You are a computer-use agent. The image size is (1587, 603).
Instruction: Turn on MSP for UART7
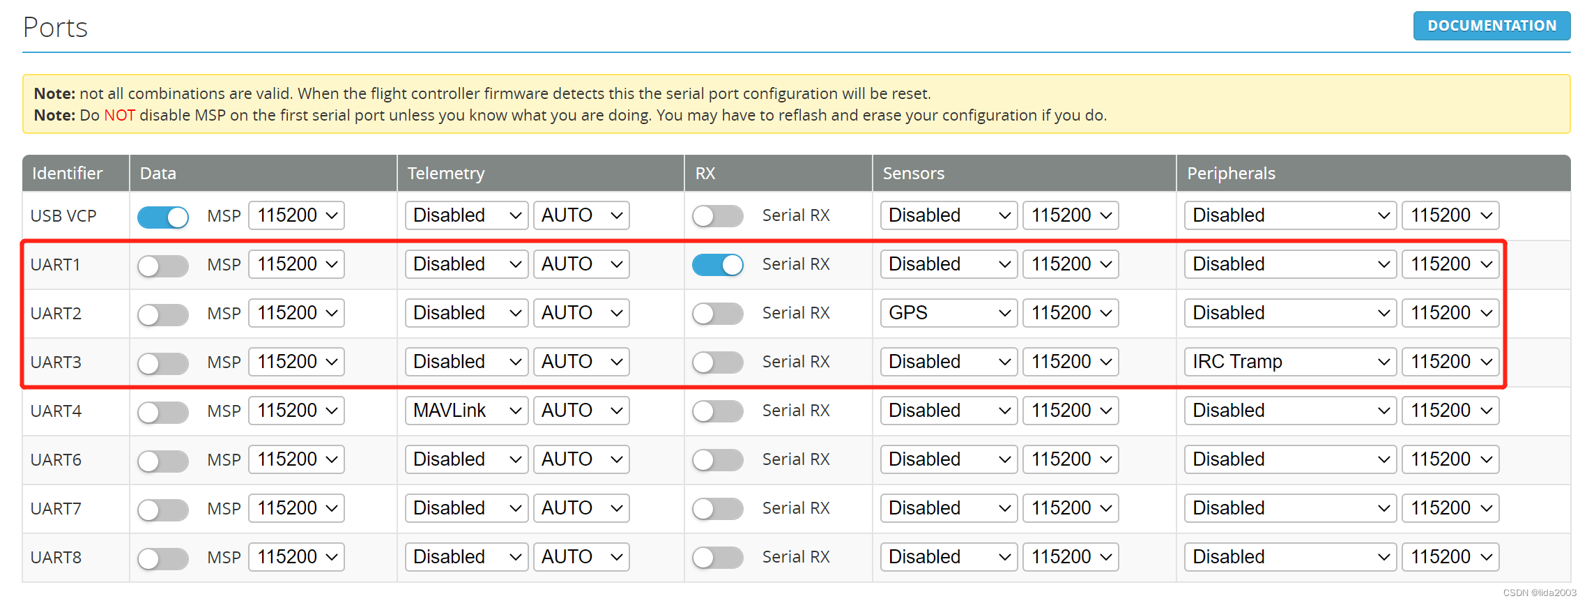(163, 510)
